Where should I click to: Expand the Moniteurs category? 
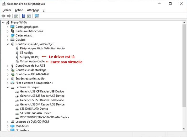point(8,126)
